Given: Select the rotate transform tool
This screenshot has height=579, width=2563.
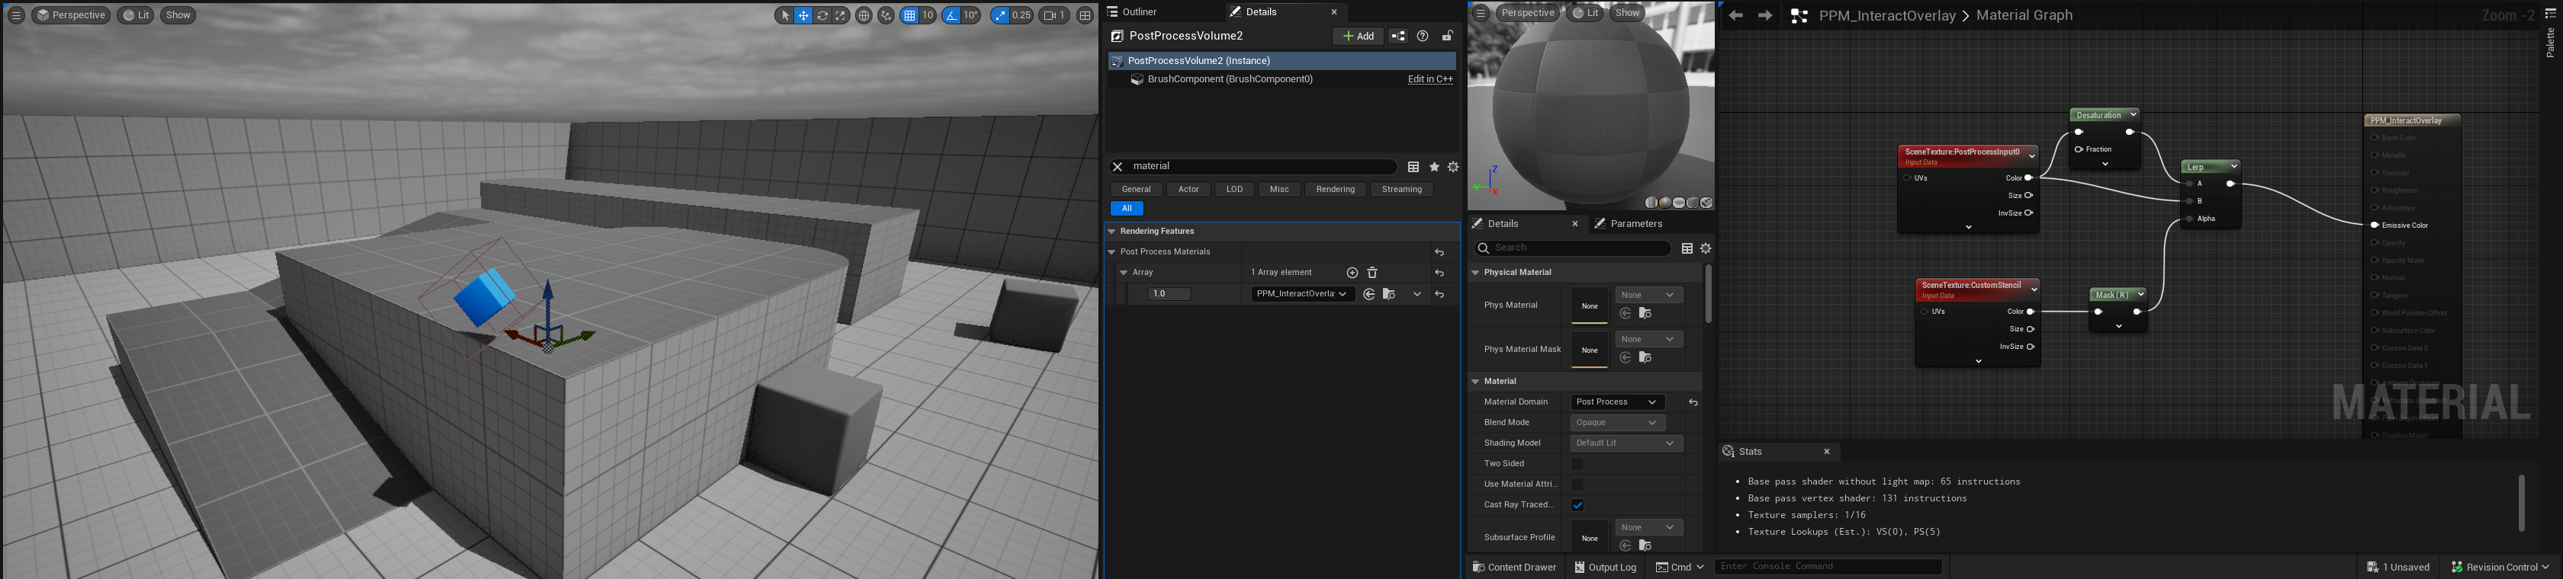Looking at the screenshot, I should [x=822, y=15].
